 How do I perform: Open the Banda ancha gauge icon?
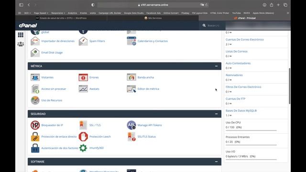pos(131,77)
